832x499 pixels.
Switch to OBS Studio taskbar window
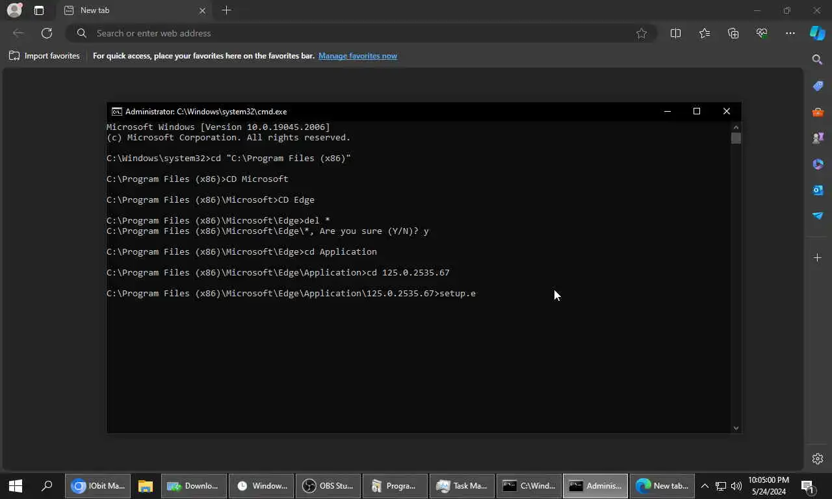click(328, 485)
